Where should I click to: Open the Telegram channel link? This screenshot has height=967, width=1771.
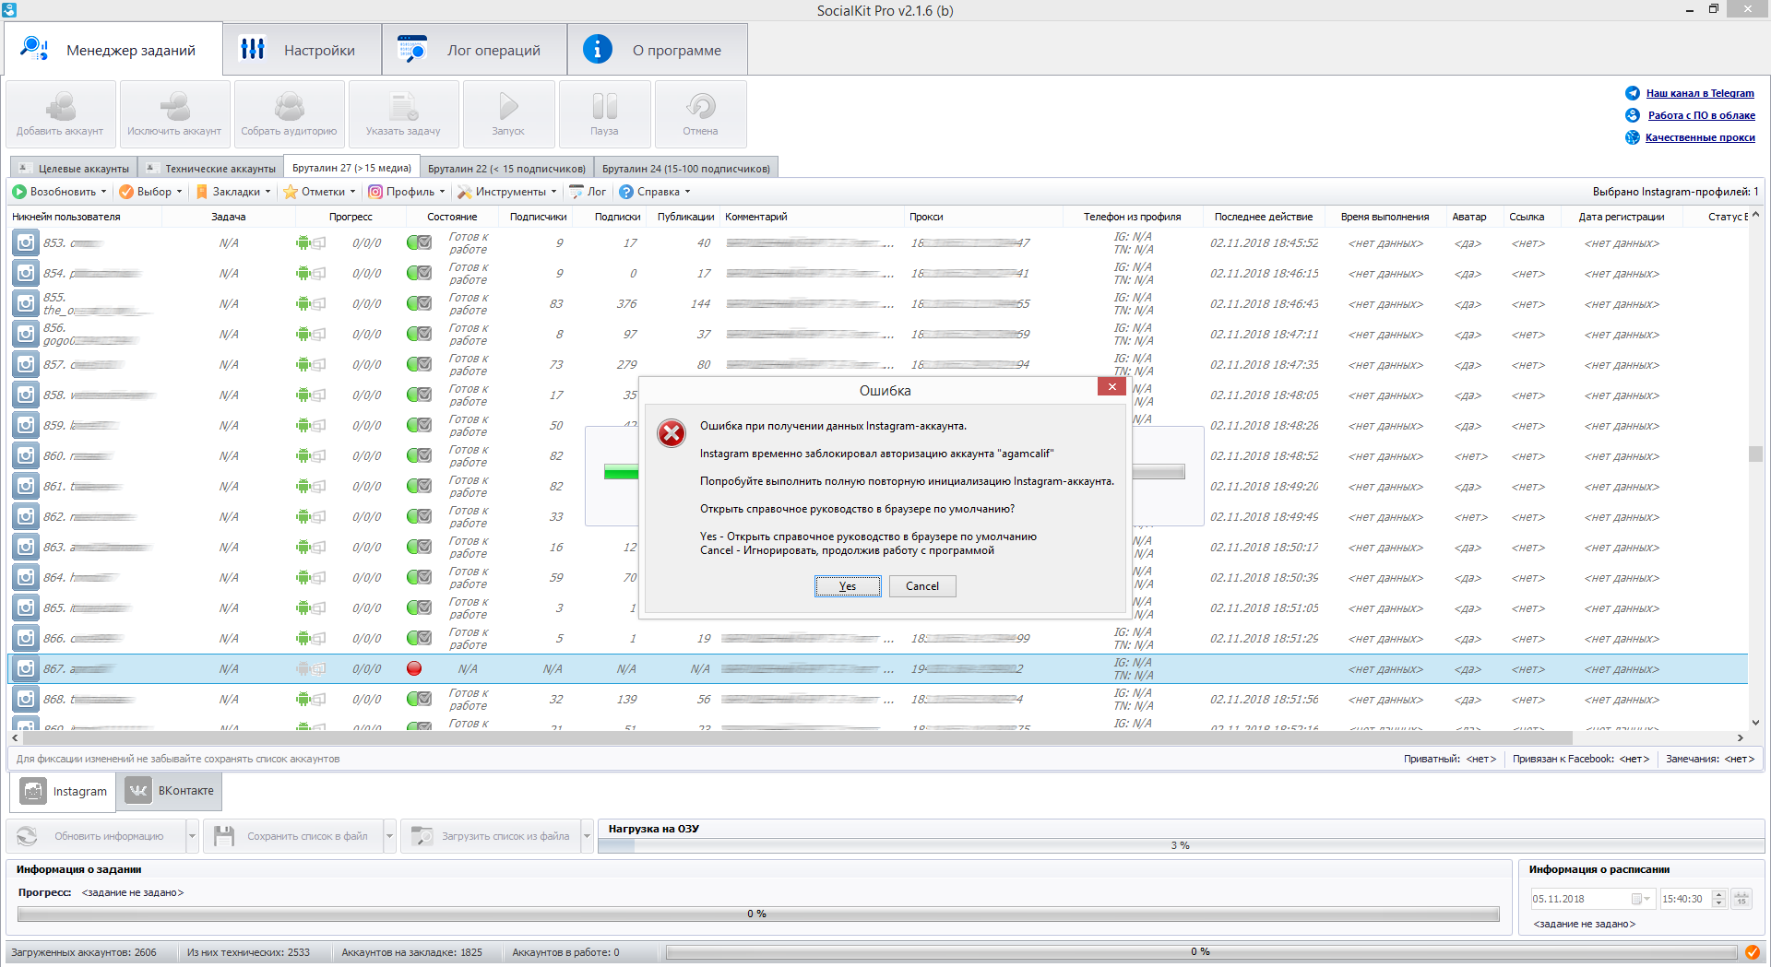click(1699, 93)
